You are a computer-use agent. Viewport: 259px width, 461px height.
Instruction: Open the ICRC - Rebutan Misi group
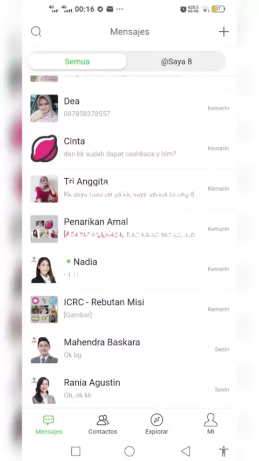pos(129,309)
